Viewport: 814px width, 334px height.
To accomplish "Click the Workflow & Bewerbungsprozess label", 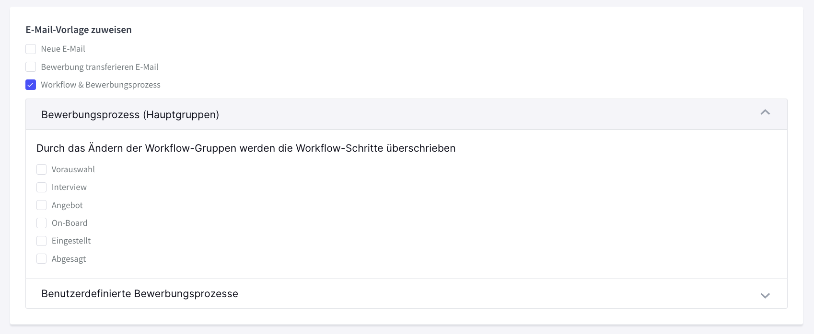I will (101, 85).
